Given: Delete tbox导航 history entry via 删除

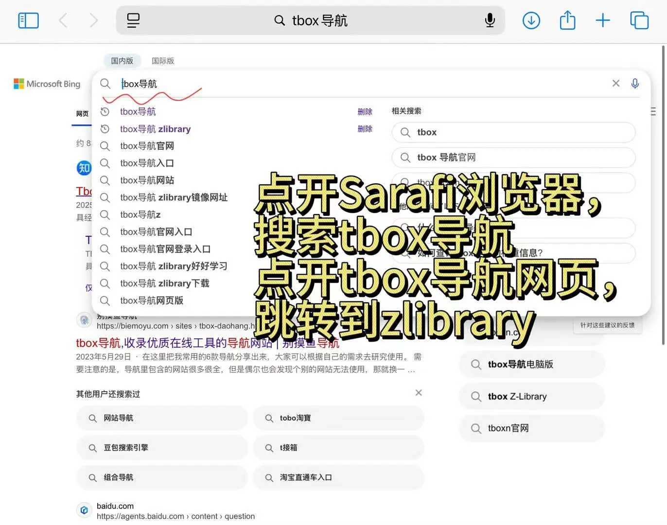Looking at the screenshot, I should coord(365,111).
